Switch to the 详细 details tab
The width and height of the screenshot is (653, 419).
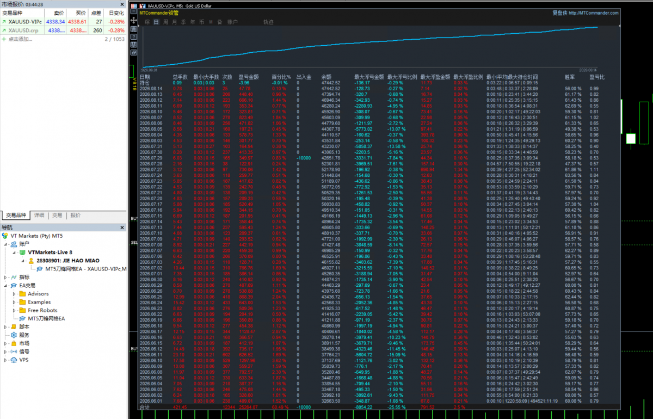click(x=39, y=215)
